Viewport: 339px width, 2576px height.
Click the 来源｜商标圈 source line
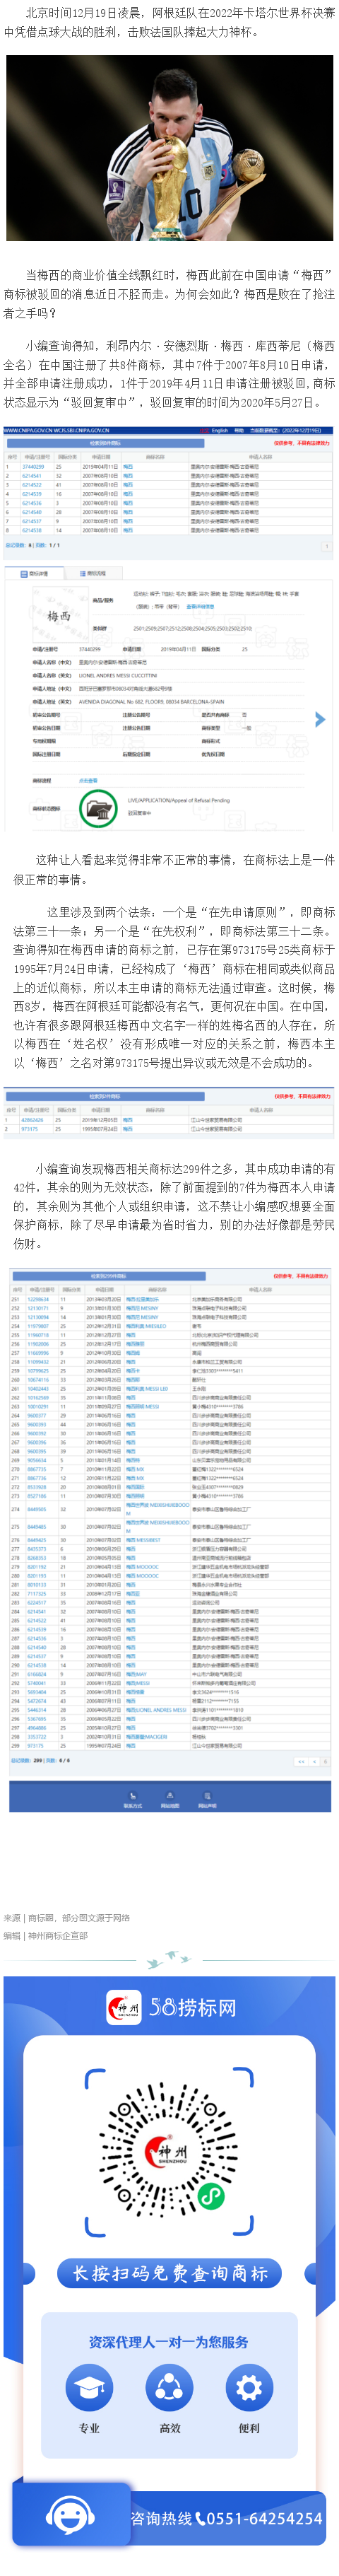[x=67, y=1917]
